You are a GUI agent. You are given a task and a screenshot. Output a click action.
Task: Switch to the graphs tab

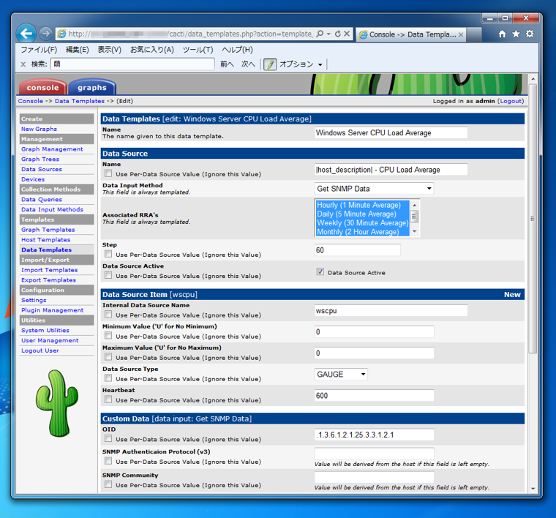tap(92, 88)
